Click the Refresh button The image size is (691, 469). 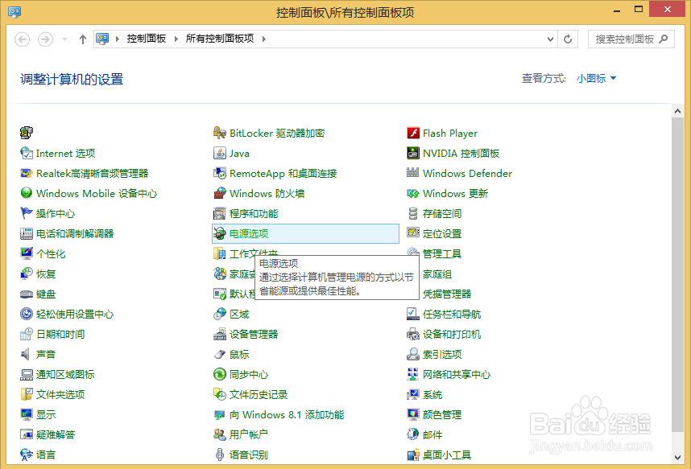pos(568,39)
